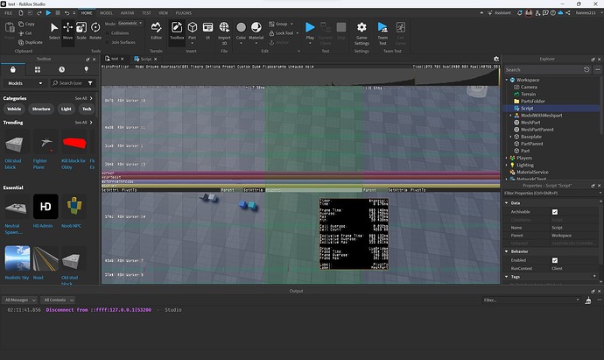Select the Select tool
Screen dimensions: 604x360
pos(54,31)
